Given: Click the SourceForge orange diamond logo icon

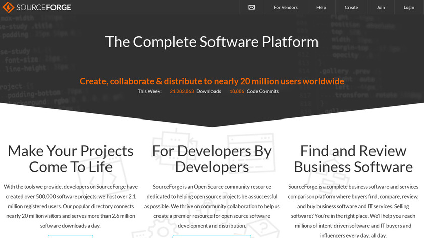Looking at the screenshot, I should point(9,7).
